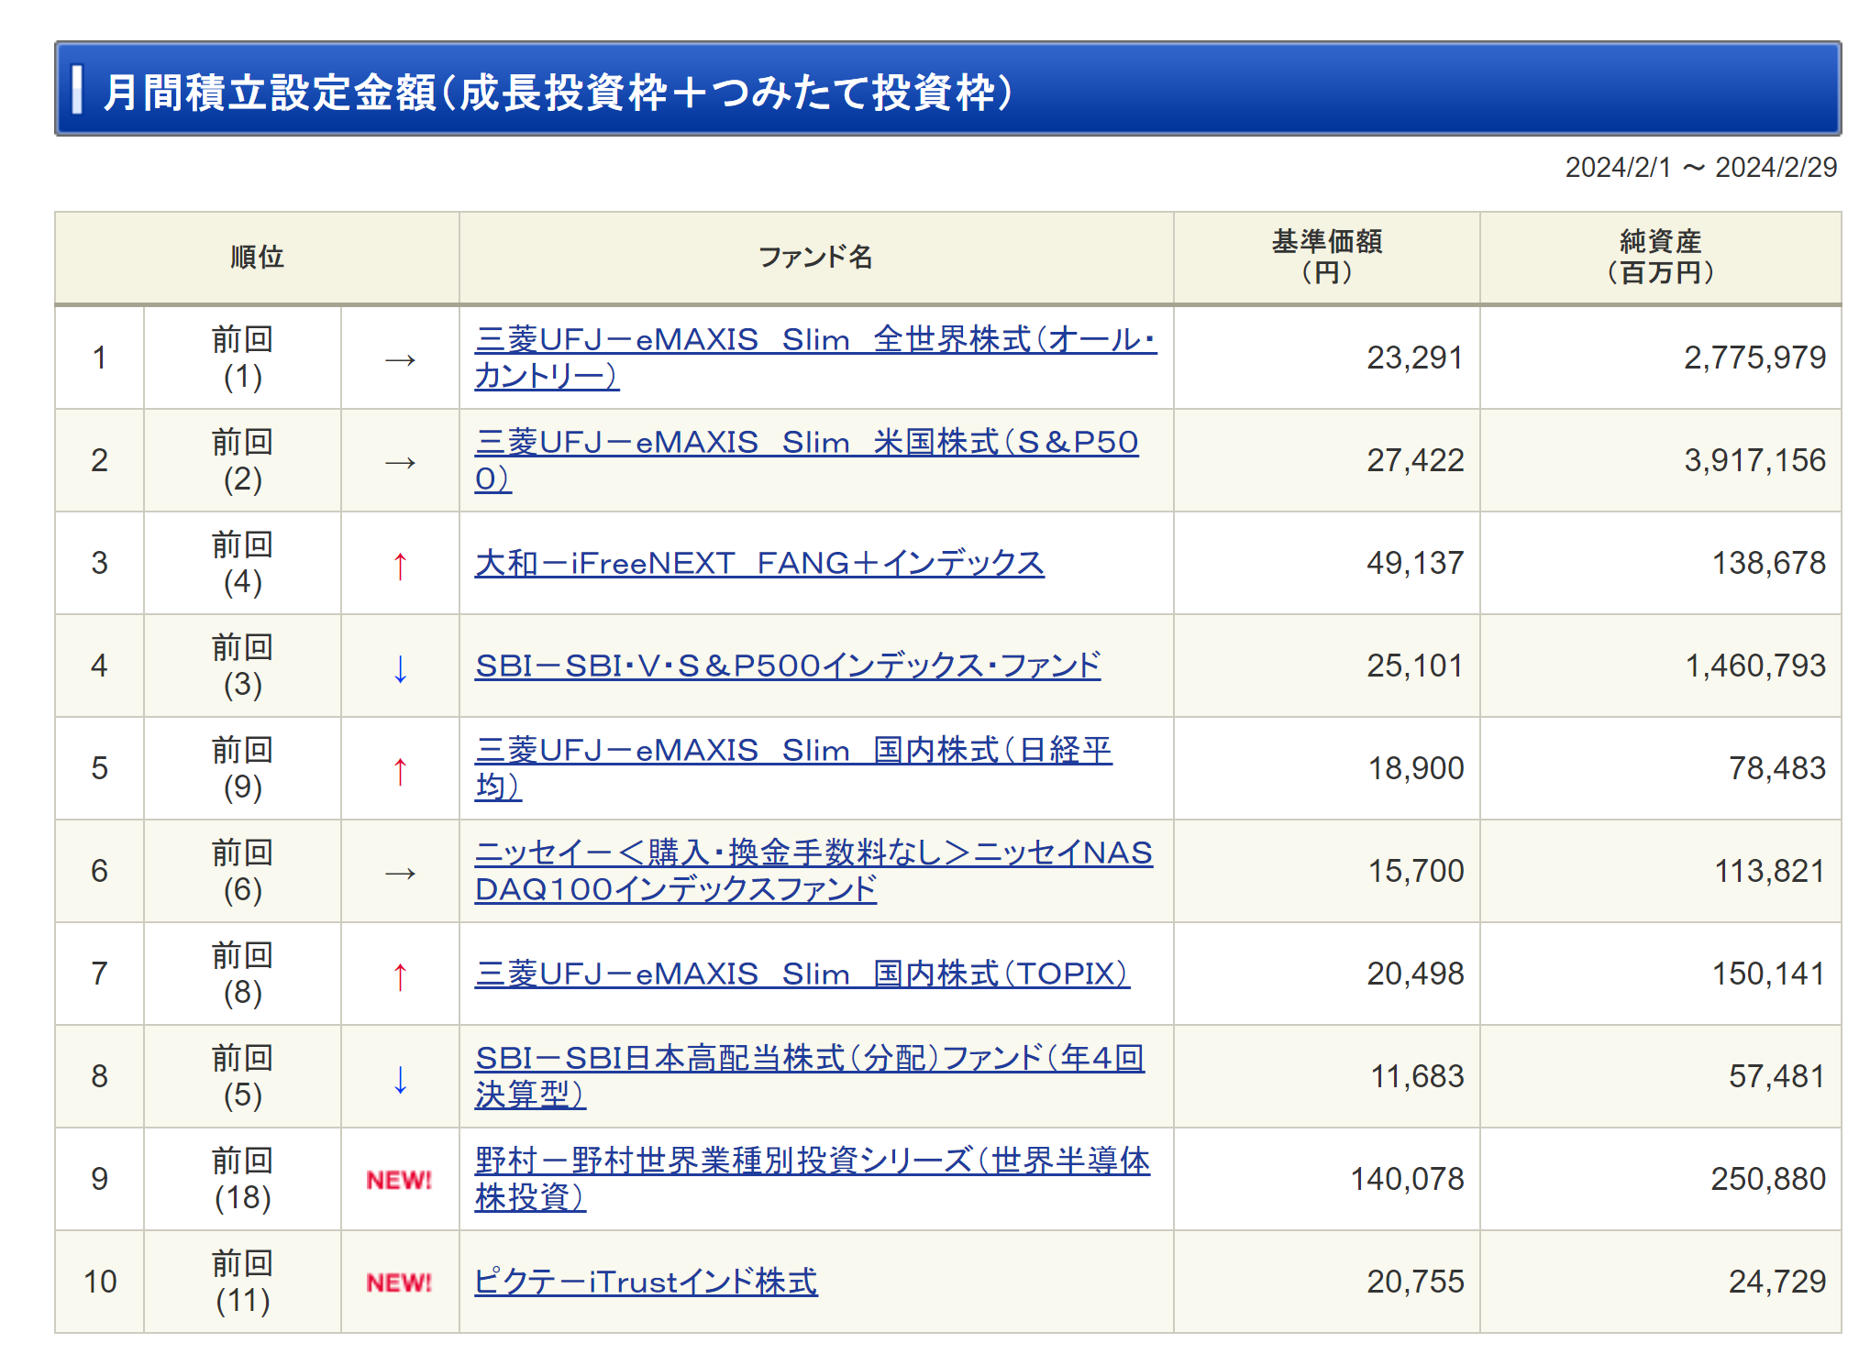The height and width of the screenshot is (1354, 1870).
Task: Click red up arrow for rank 3
Action: pos(400,565)
